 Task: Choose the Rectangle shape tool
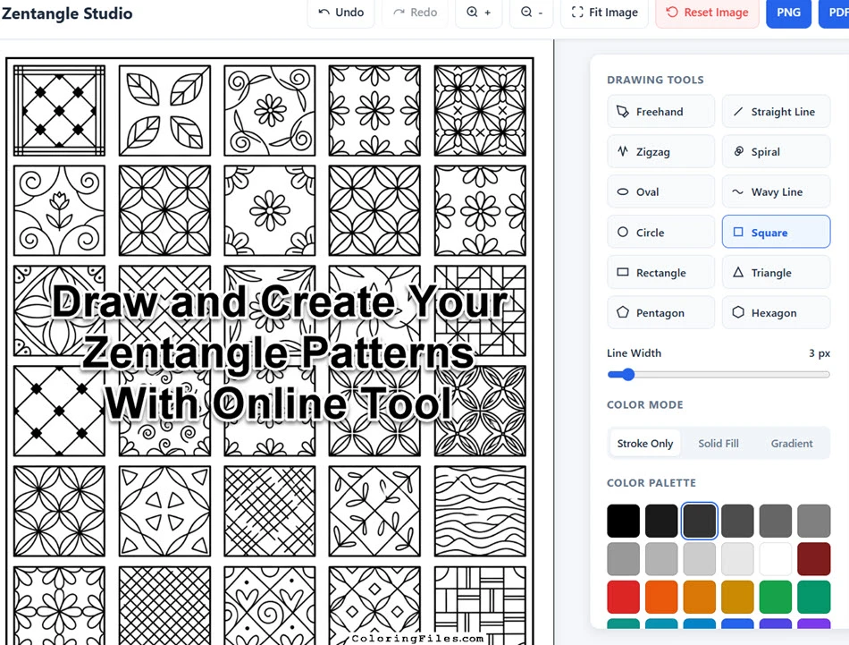(660, 272)
